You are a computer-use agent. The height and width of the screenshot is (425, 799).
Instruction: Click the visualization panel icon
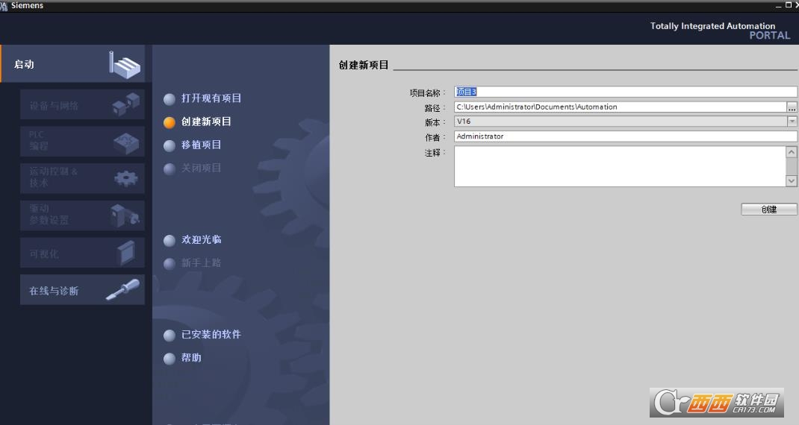(126, 253)
